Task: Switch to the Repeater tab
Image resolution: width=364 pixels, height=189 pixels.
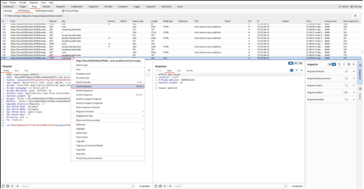Action: pyautogui.click(x=61, y=6)
